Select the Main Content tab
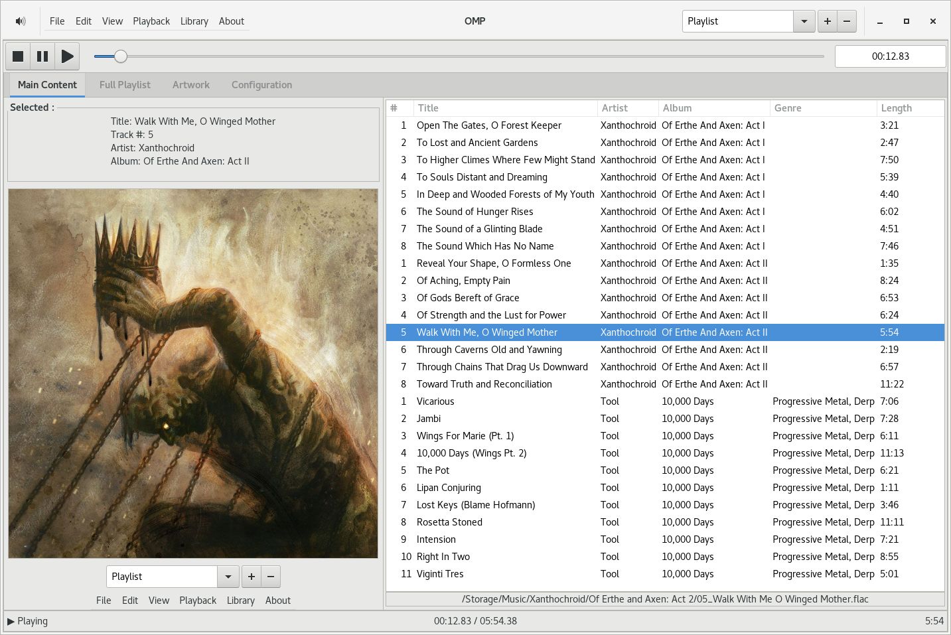951x635 pixels. (x=47, y=85)
